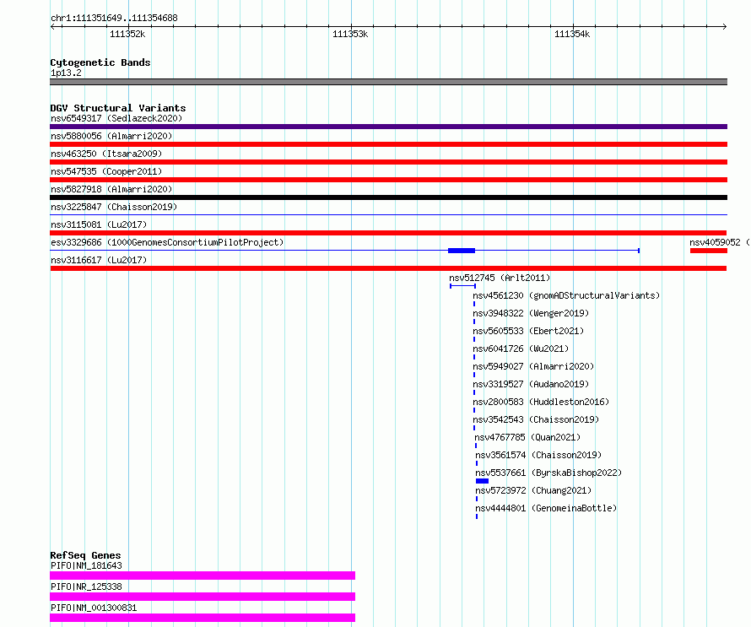The image size is (751, 627).
Task: Click the nsv3115081 (Lu2017) label
Action: pos(99,224)
